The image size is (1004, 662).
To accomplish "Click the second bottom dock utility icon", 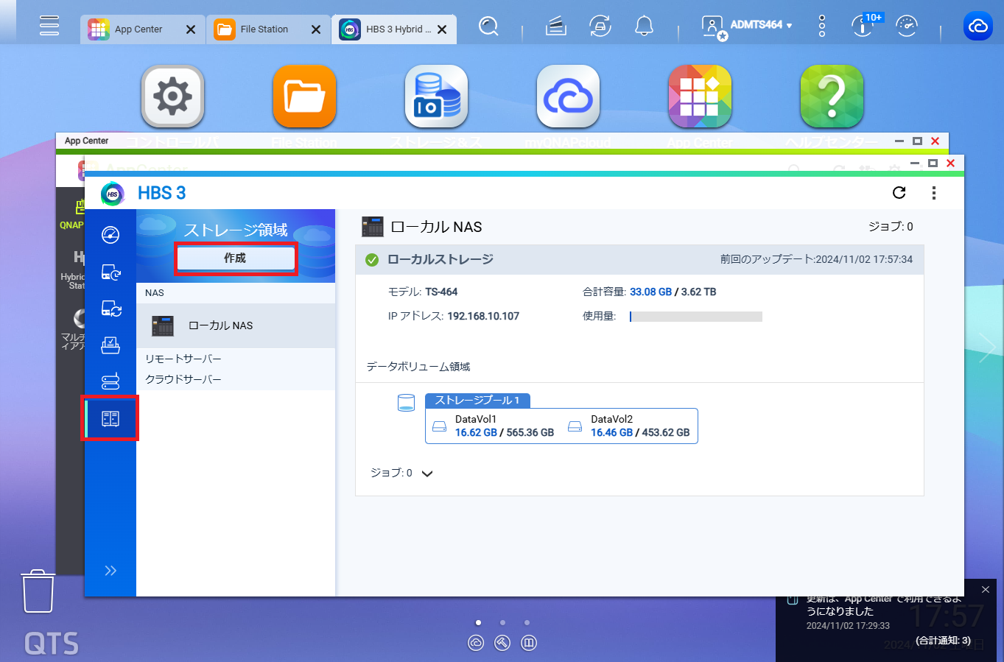I will click(502, 643).
